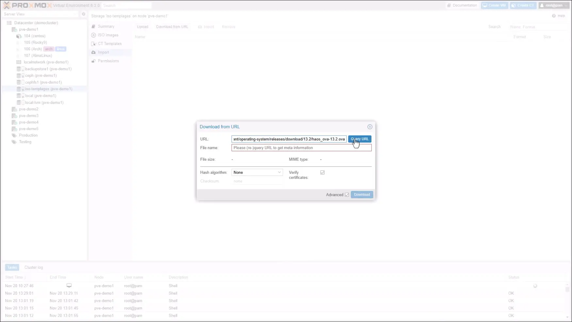Open the root@pam user menu

(554, 5)
